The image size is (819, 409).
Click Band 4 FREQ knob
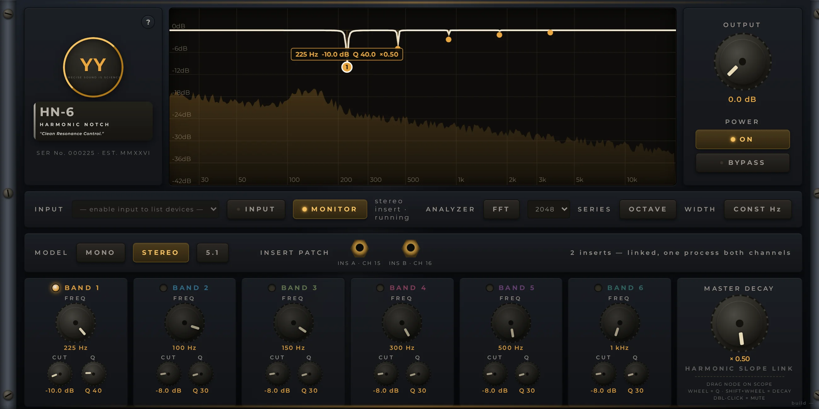pos(402,322)
